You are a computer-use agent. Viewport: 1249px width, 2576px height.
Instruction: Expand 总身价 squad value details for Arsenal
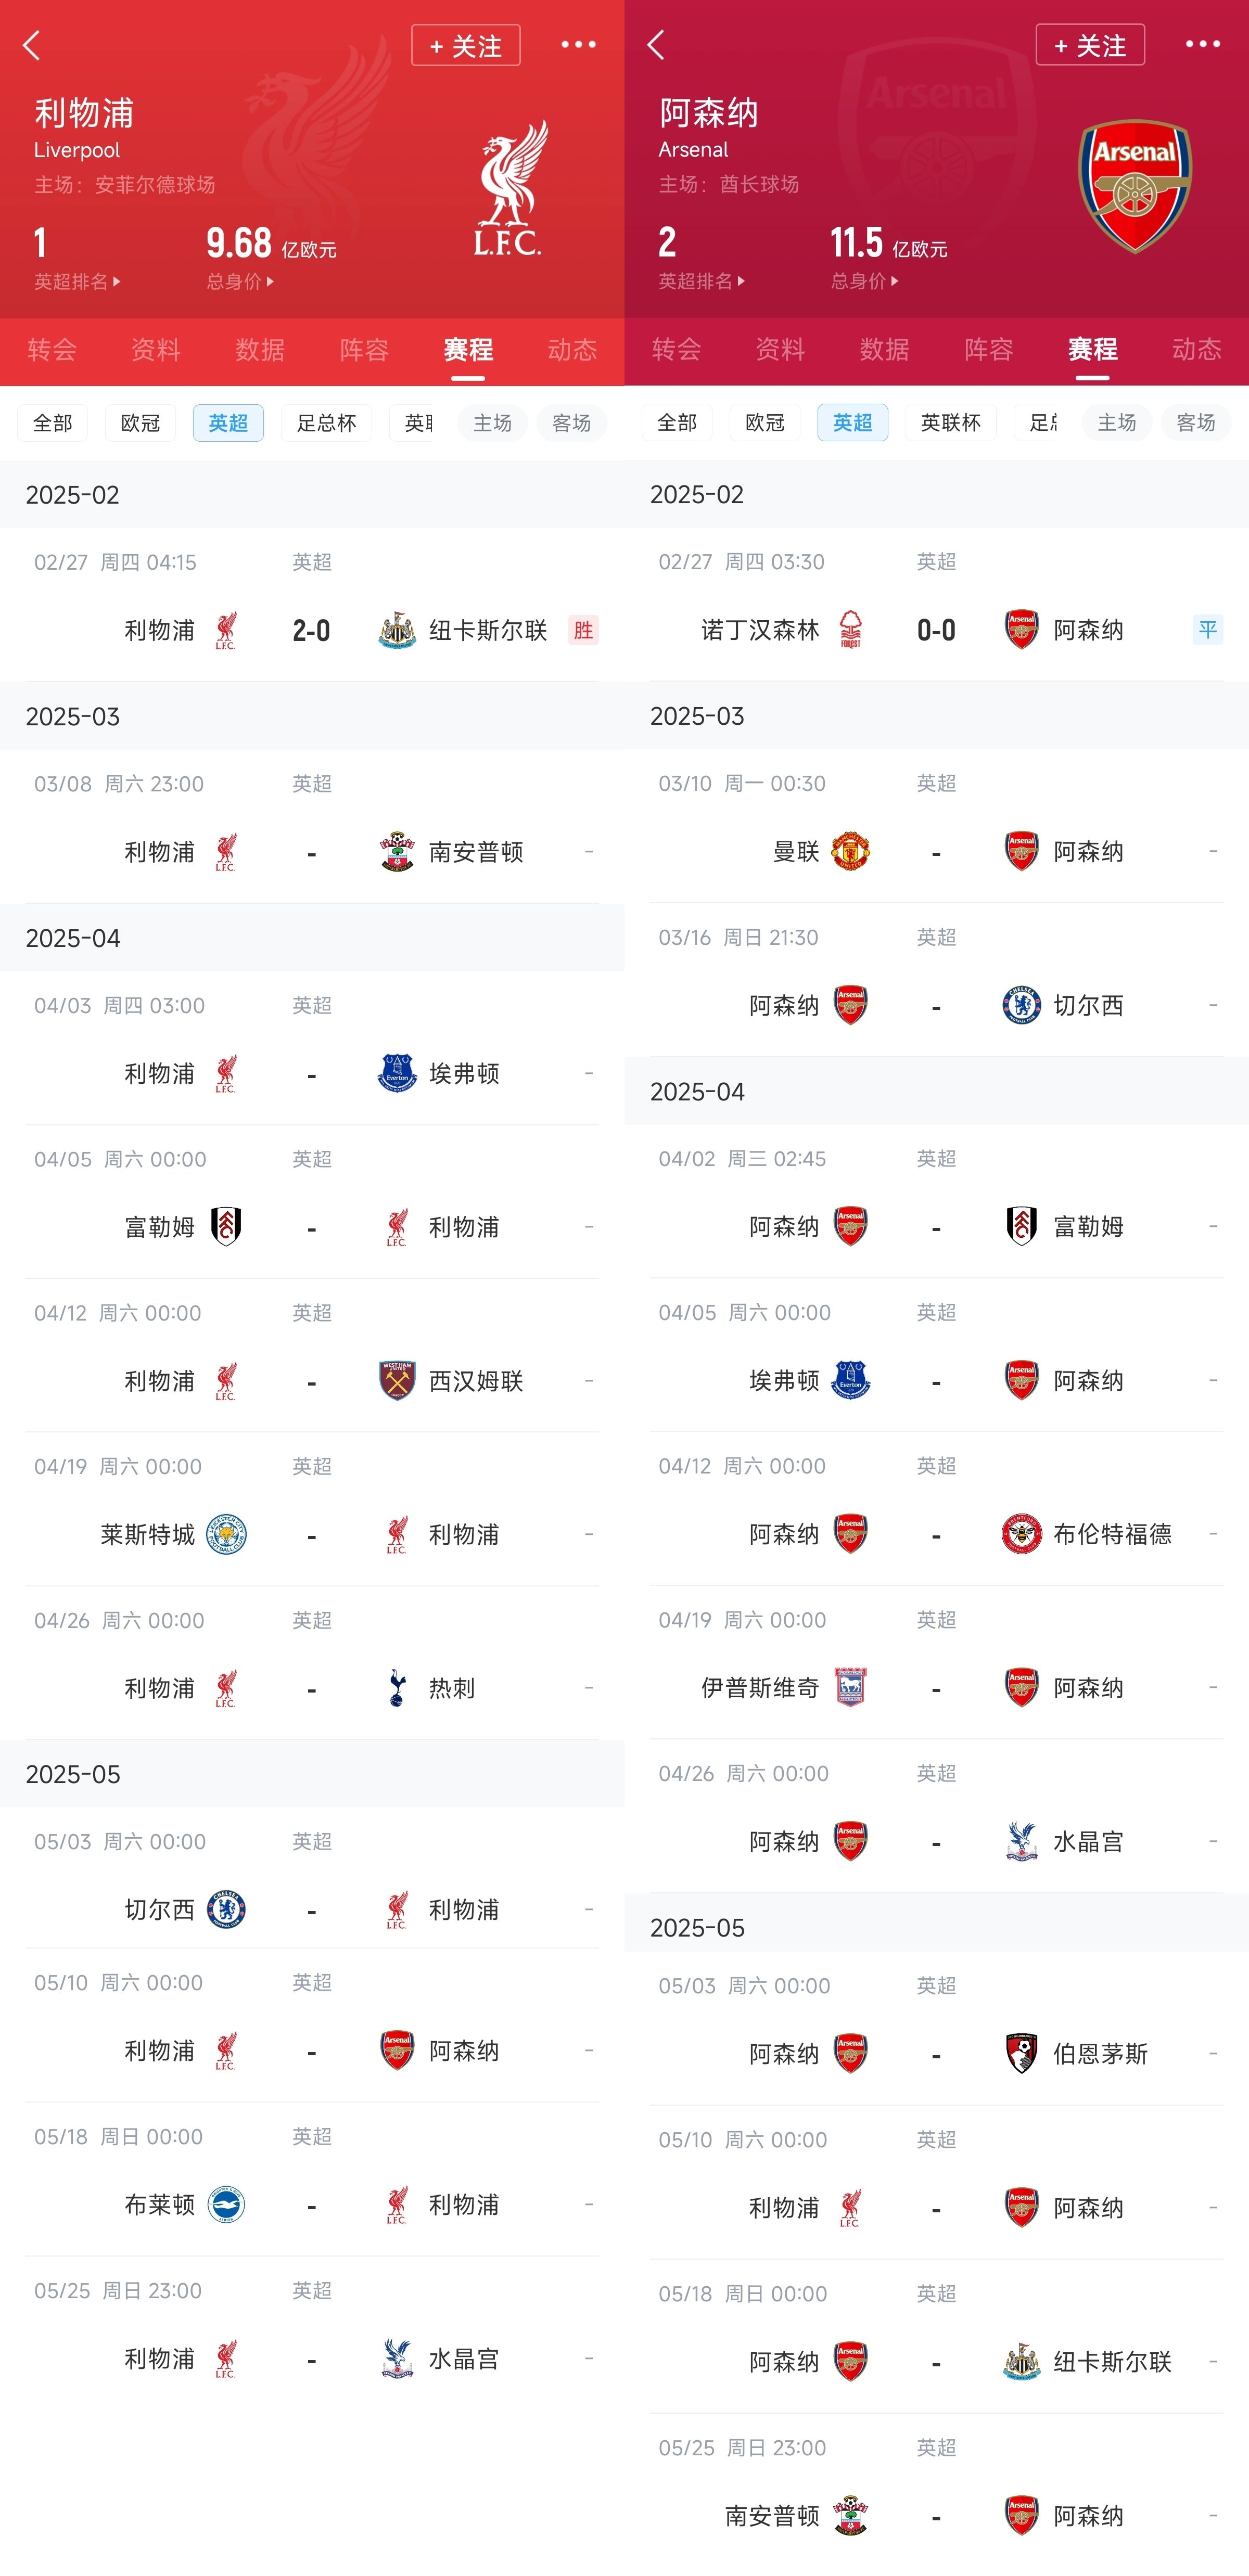[866, 281]
